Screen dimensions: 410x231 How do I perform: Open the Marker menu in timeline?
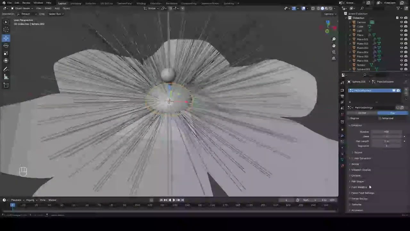coord(52,200)
